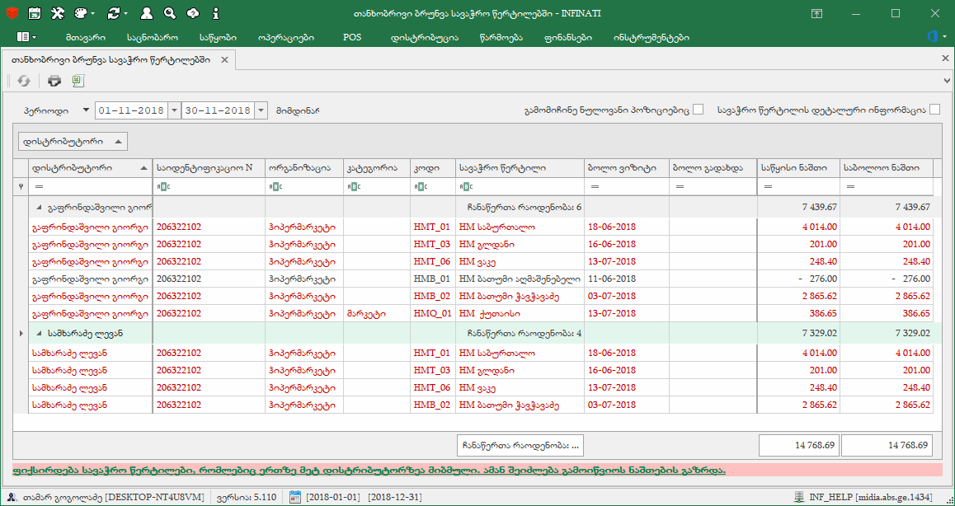This screenshot has width=955, height=506.
Task: Click the user icon in the status bar
Action: coord(12,497)
